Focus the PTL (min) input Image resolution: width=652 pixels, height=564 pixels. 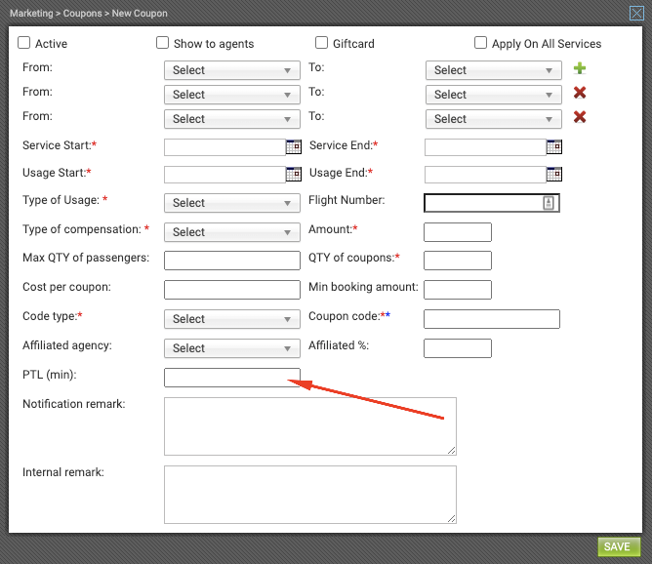232,378
